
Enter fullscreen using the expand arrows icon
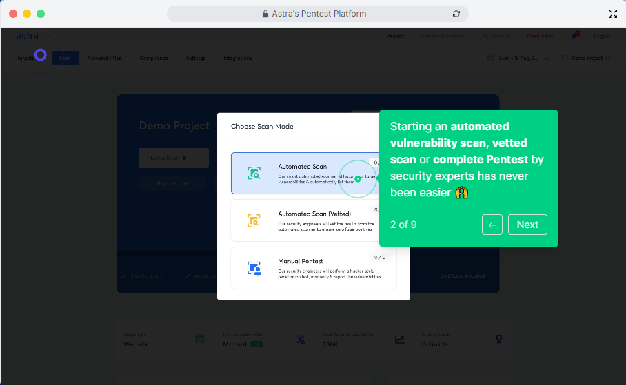[x=613, y=14]
